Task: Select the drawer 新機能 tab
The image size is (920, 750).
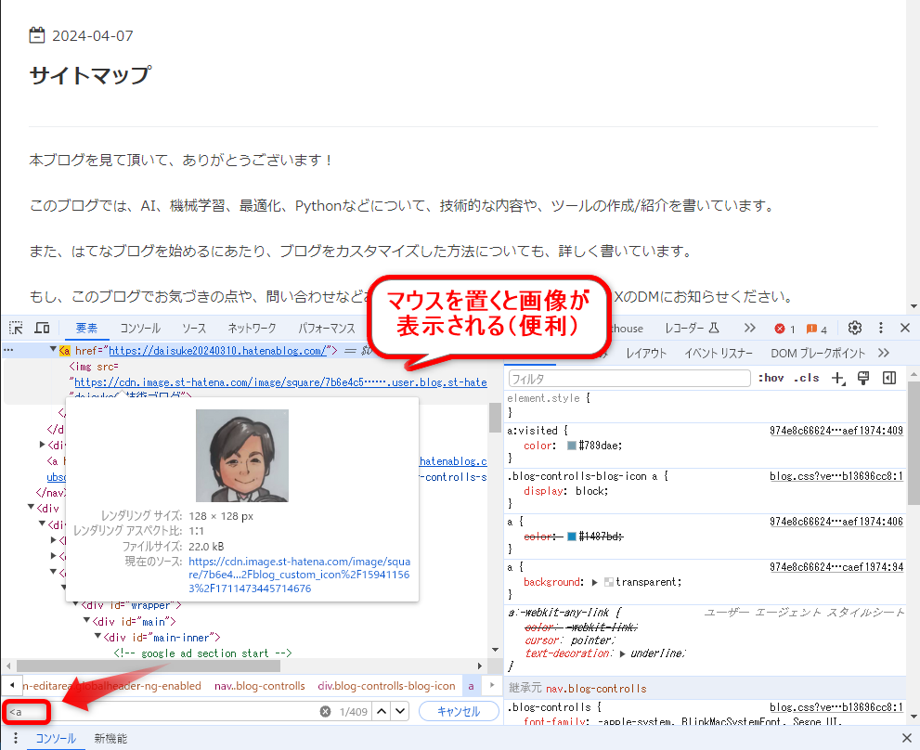Action: coord(110,738)
